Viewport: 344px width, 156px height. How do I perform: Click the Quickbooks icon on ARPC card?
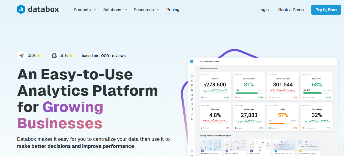pyautogui.click(x=270, y=128)
